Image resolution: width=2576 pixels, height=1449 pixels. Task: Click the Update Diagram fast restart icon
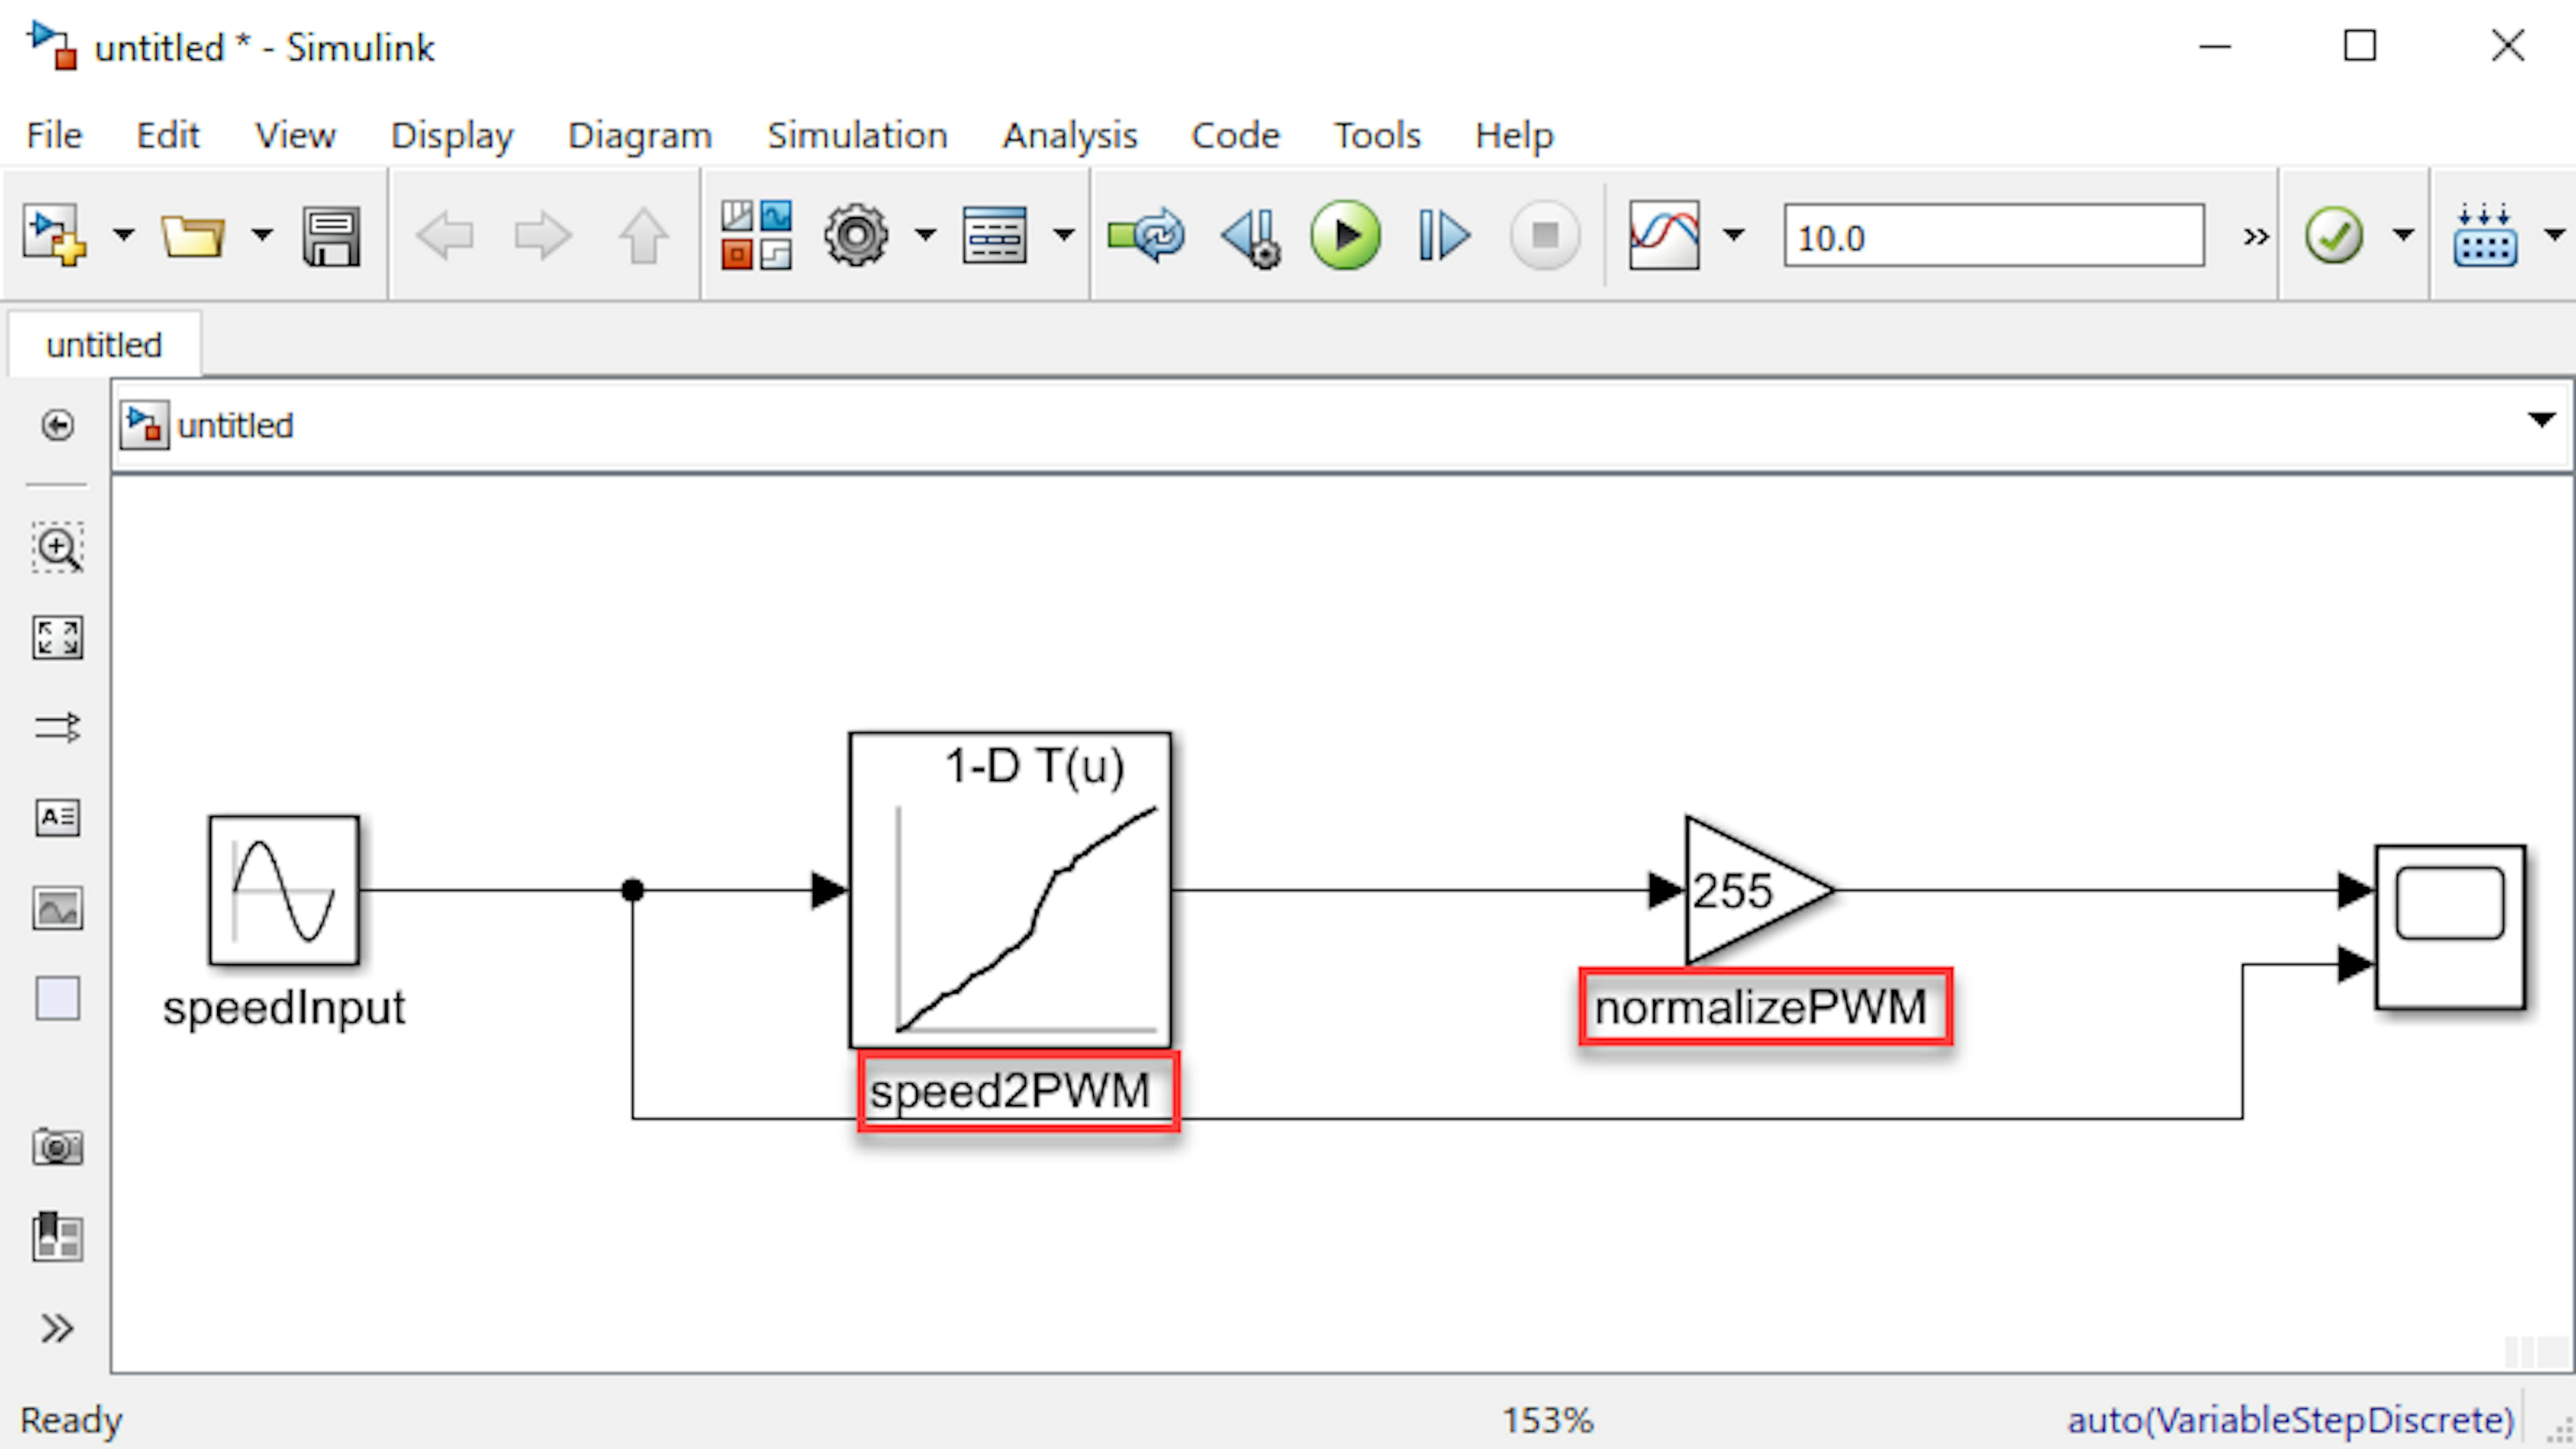pyautogui.click(x=1146, y=236)
